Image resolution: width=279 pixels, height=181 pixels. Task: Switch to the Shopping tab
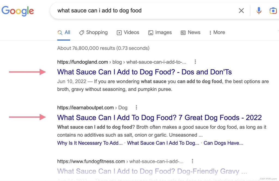(93, 32)
